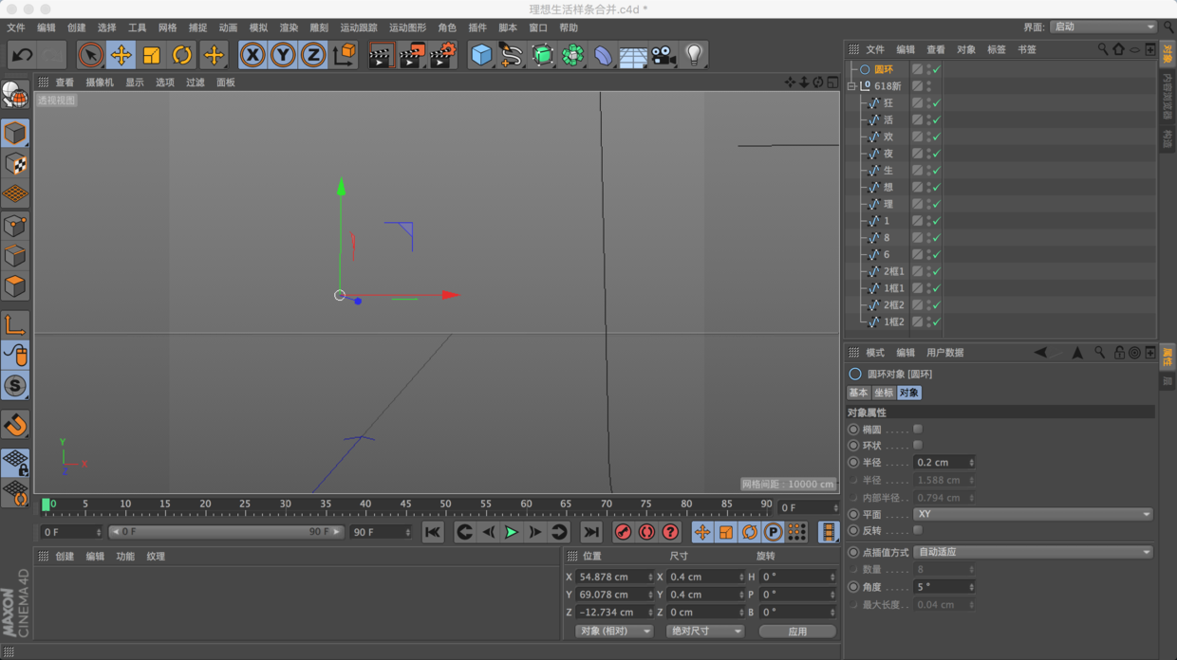Go to start of animation
1177x660 pixels.
click(x=433, y=533)
